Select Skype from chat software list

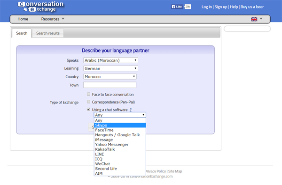(120, 125)
